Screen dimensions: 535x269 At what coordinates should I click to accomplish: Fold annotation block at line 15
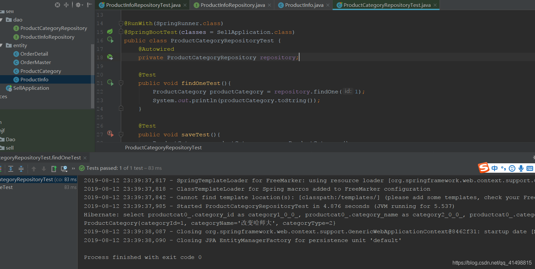pos(121,32)
